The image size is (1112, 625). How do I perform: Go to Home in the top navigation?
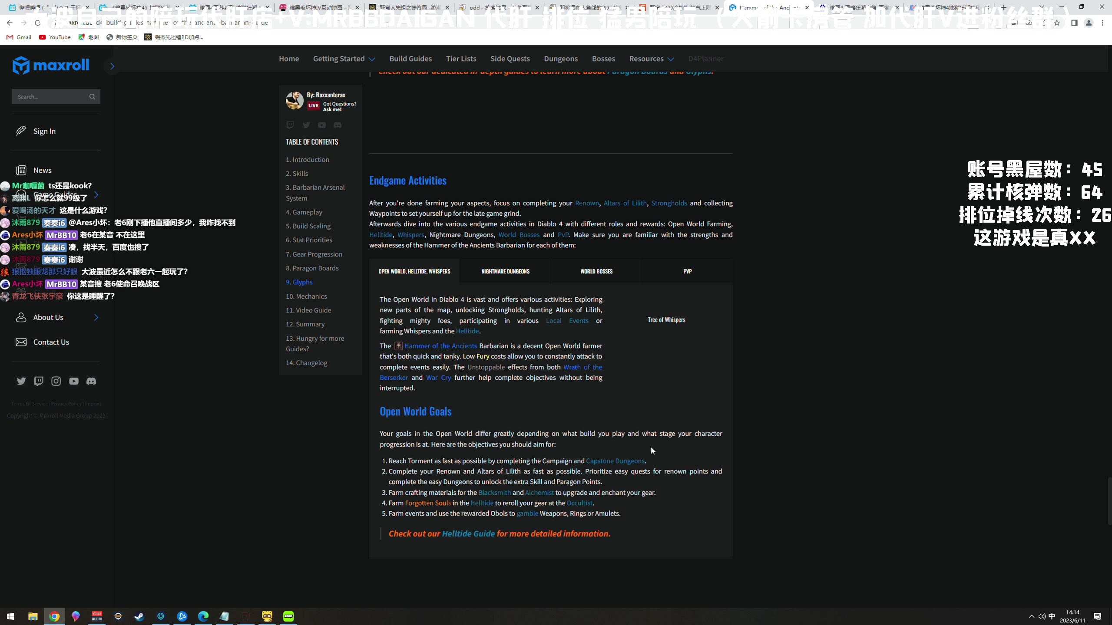pos(289,59)
